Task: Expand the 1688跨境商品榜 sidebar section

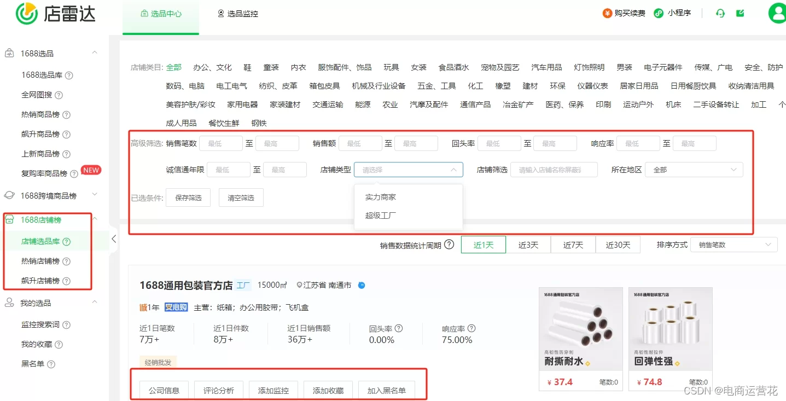Action: (95, 195)
